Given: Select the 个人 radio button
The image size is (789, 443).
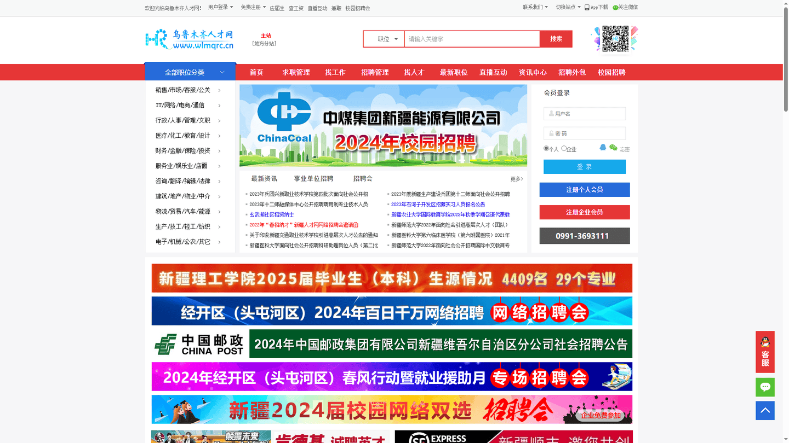Looking at the screenshot, I should pyautogui.click(x=546, y=148).
